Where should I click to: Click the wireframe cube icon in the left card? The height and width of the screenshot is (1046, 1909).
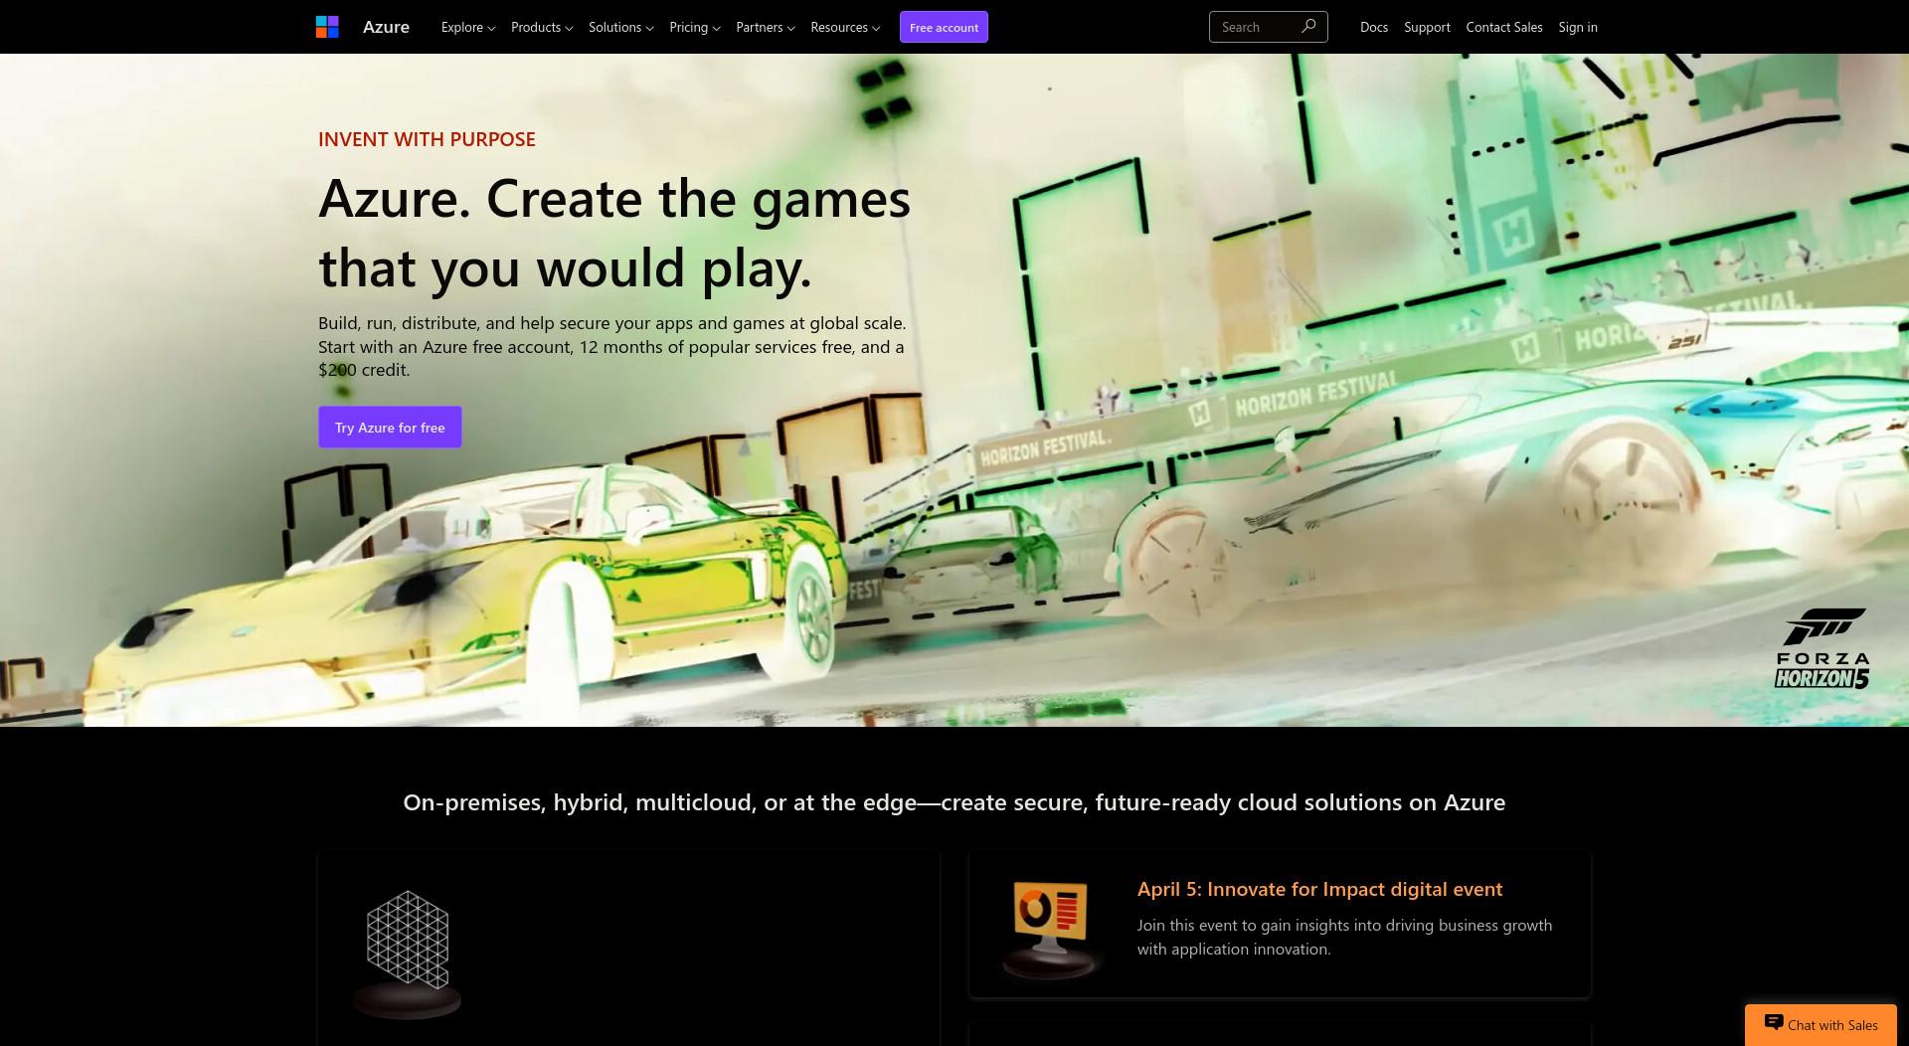(x=408, y=953)
